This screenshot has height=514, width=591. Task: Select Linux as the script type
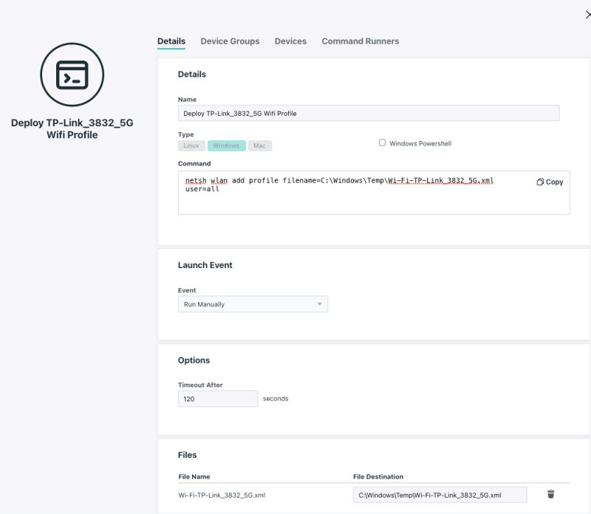(x=191, y=145)
